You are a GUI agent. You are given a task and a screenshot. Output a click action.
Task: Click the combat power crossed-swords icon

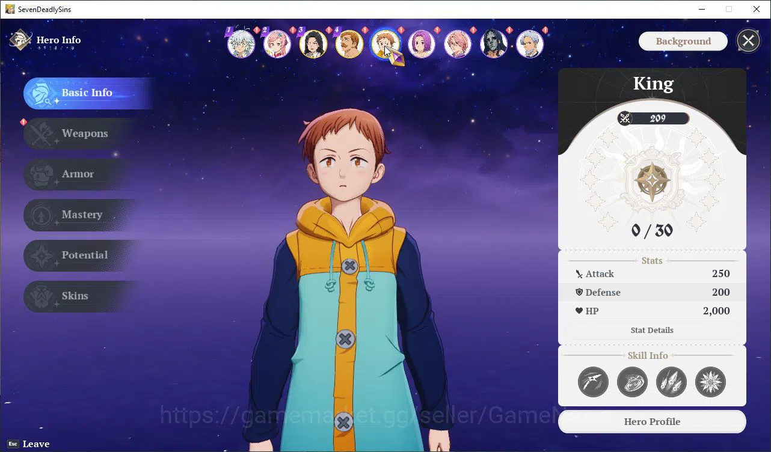(625, 118)
